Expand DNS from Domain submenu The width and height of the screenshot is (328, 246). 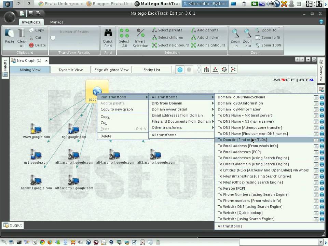pos(181,103)
